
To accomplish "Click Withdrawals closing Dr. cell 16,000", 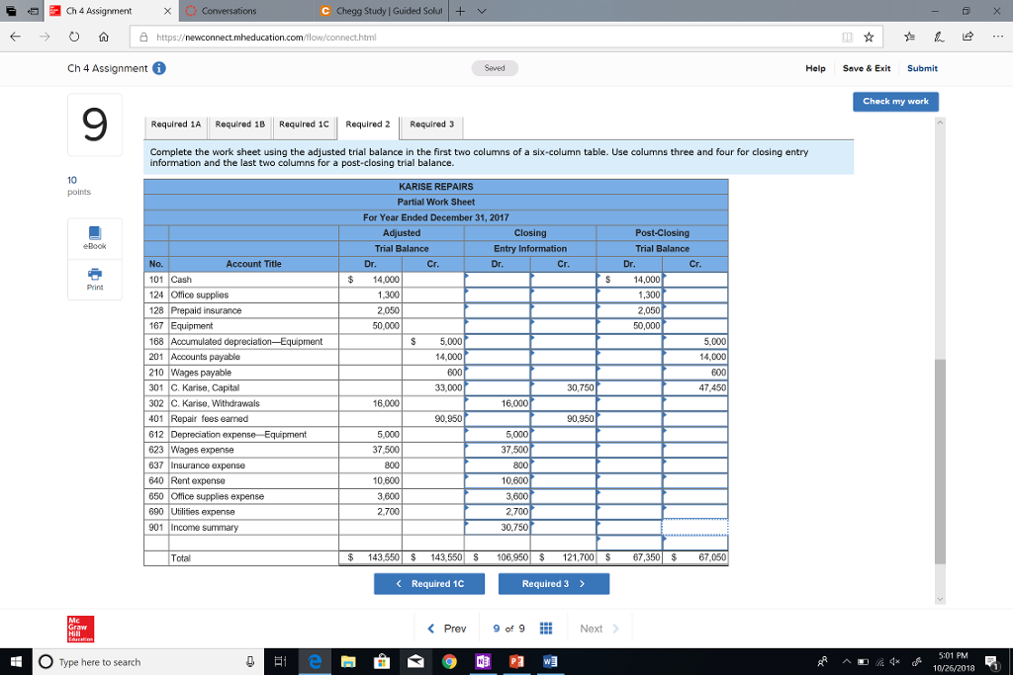I will coord(498,403).
